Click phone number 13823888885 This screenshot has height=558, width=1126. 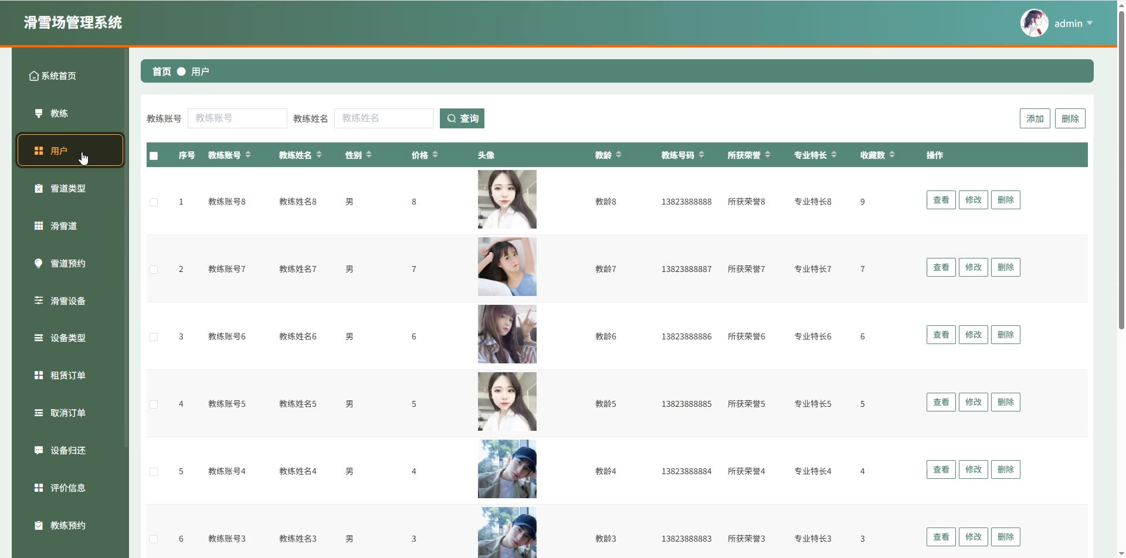687,404
